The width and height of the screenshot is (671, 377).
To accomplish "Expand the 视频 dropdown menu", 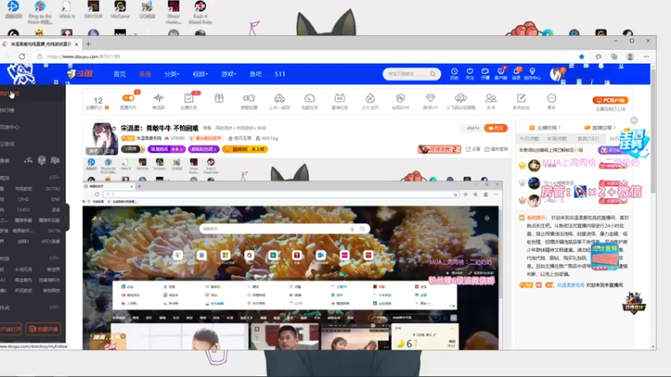I will coord(200,74).
